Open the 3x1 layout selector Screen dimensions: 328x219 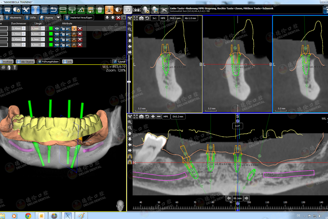point(154,18)
